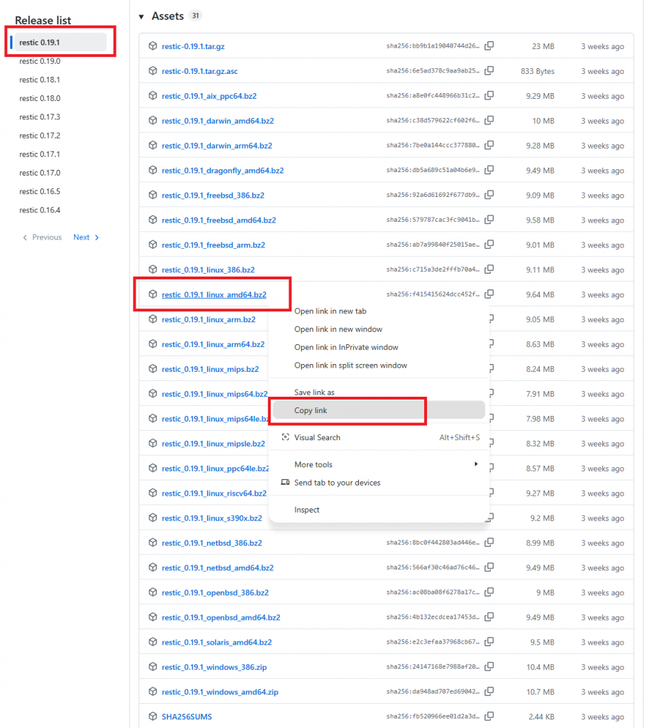Click package icon beside restic_0.19.1_linux_s390x.bz2
Image resolution: width=660 pixels, height=728 pixels.
[x=153, y=518]
